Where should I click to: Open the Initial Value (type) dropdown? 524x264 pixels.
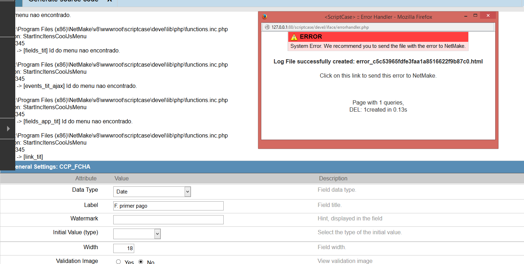pyautogui.click(x=137, y=234)
